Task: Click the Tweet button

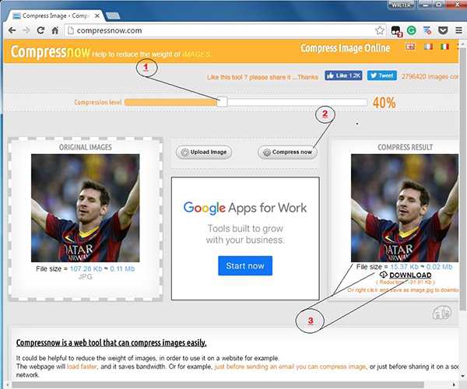Action: pyautogui.click(x=382, y=75)
